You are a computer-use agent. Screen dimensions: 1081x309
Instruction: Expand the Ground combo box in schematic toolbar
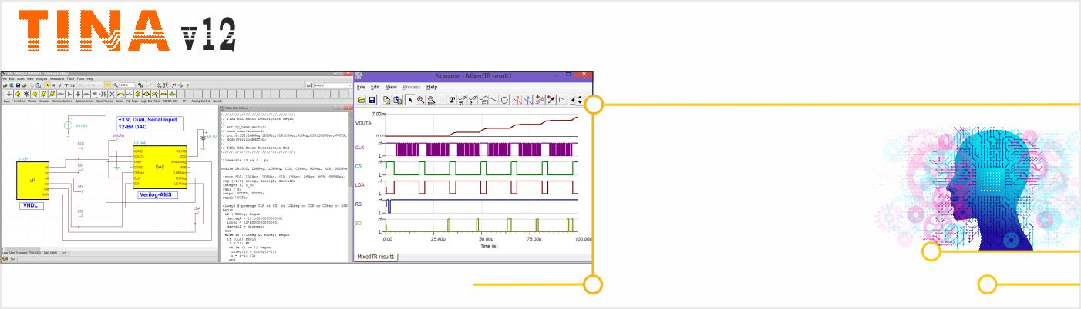point(349,85)
